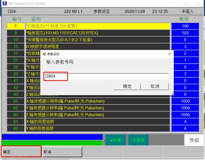Click the 说明 column header
Viewport: 205px width, 160px height.
pos(36,19)
